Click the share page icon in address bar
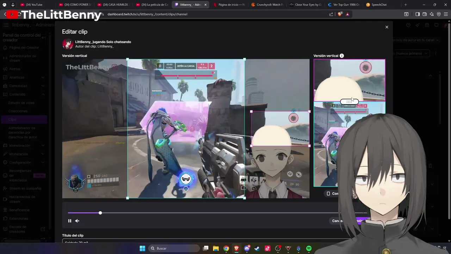 pos(331,14)
